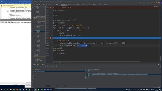The width and height of the screenshot is (162, 91).
Task: Hide the debug tool window
Action: tap(160, 64)
